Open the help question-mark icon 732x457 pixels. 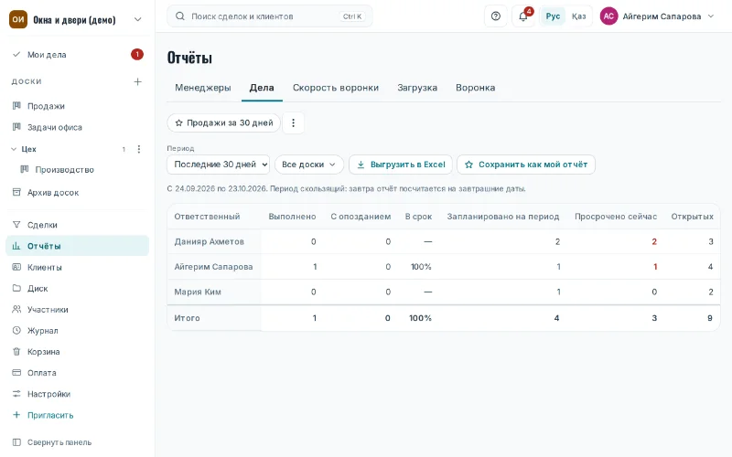pos(496,16)
